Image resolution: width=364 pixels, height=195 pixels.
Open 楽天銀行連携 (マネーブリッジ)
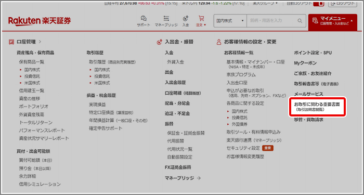[254, 140]
